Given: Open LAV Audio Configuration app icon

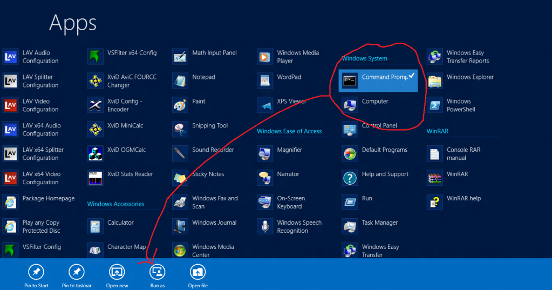Looking at the screenshot, I should point(10,57).
